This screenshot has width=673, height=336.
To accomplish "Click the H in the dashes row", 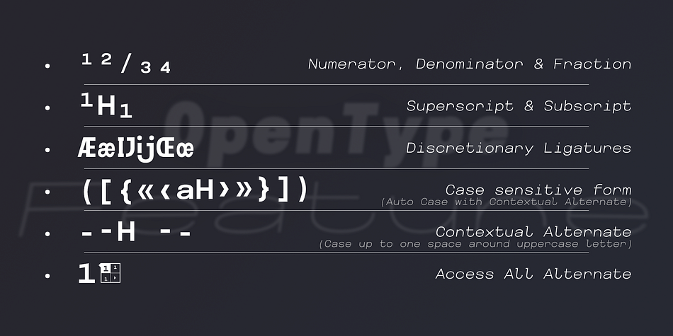I will click(126, 233).
